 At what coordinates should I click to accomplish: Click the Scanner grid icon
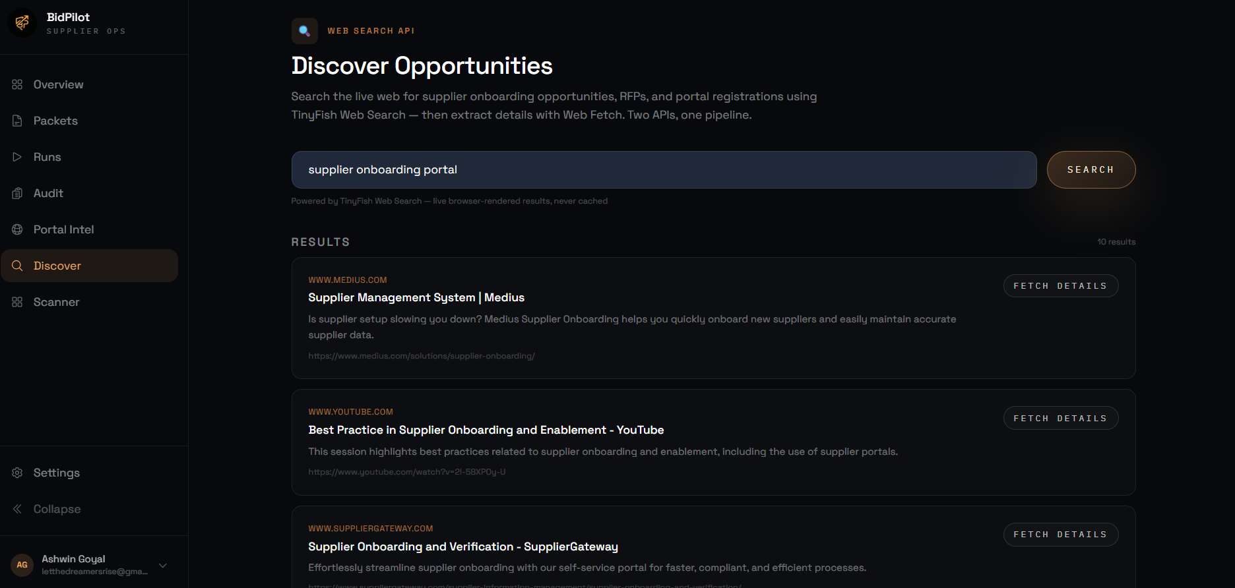pyautogui.click(x=17, y=302)
